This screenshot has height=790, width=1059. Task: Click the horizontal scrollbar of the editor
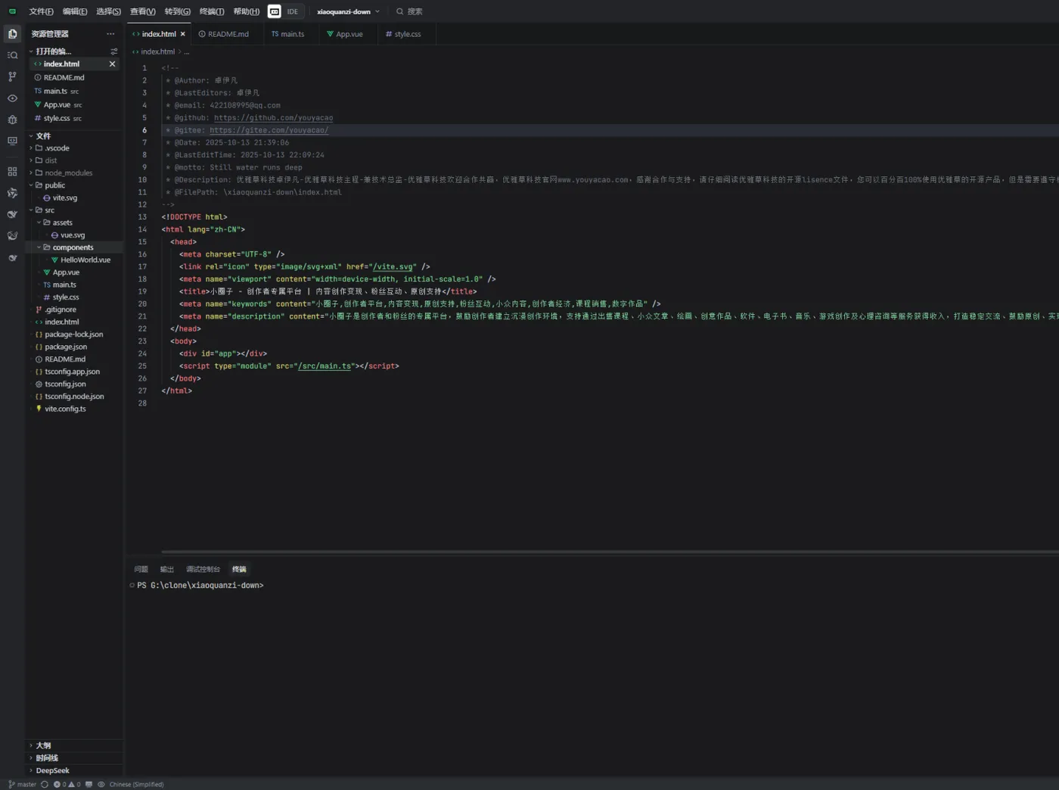coord(610,552)
